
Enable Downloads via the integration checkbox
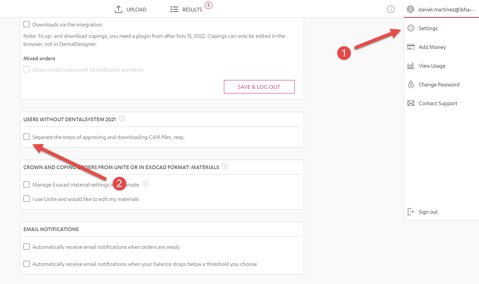pyautogui.click(x=27, y=24)
